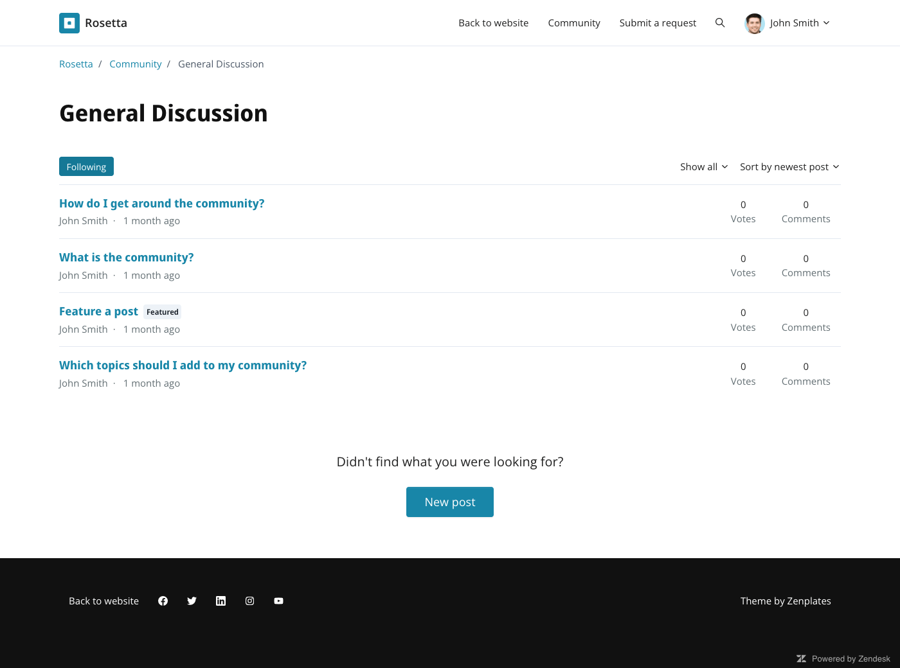Expand Sort by newest post dropdown

[x=789, y=167]
